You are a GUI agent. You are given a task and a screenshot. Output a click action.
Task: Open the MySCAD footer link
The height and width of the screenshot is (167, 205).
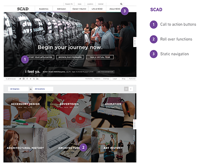click(x=132, y=79)
